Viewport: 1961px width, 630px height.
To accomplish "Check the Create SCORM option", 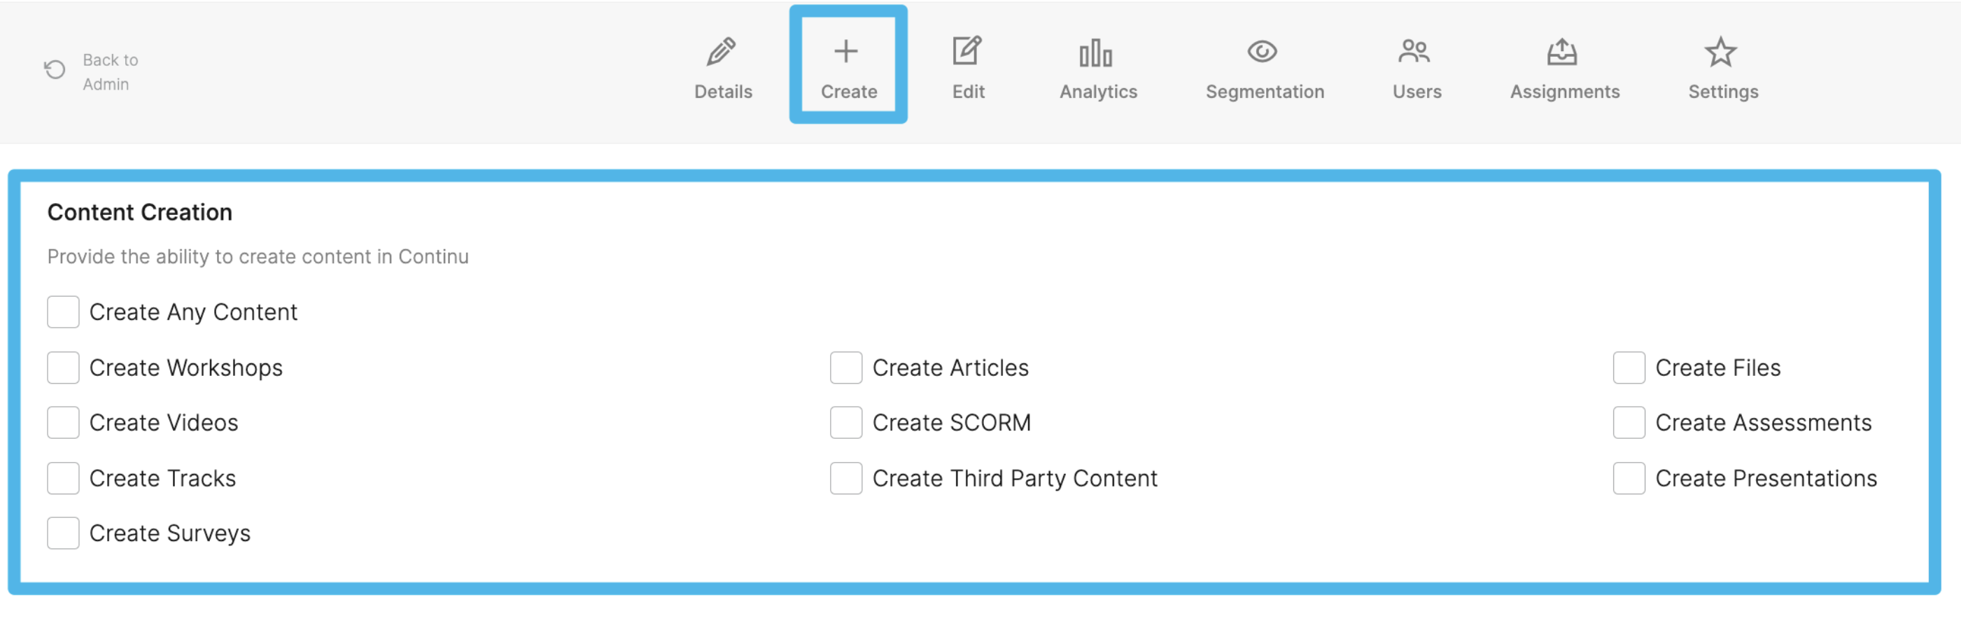I will (845, 423).
